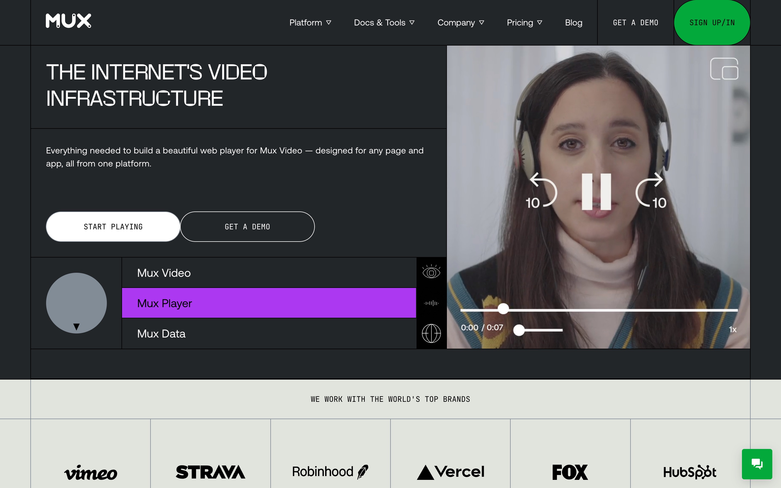781x488 pixels.
Task: Open the Pricing dropdown menu
Action: 524,23
